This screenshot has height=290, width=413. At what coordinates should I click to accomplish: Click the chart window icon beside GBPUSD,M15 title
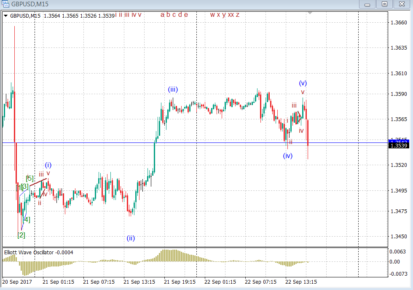click(x=5, y=4)
